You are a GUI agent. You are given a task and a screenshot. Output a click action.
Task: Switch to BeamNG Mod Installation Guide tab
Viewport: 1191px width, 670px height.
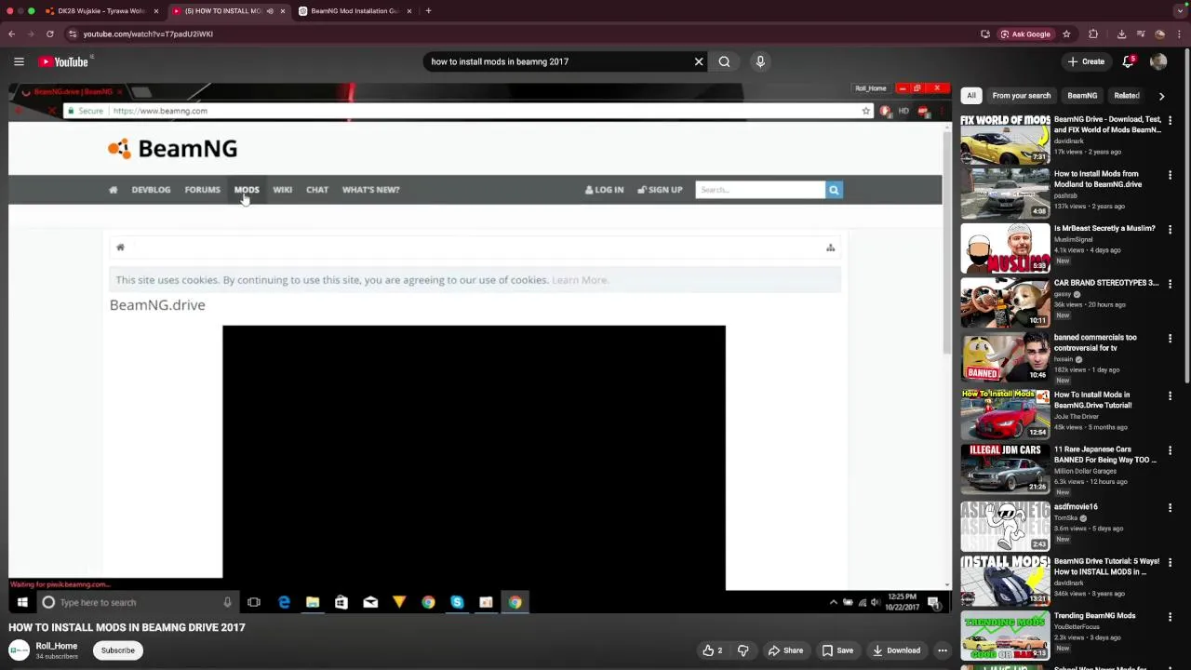pyautogui.click(x=354, y=11)
